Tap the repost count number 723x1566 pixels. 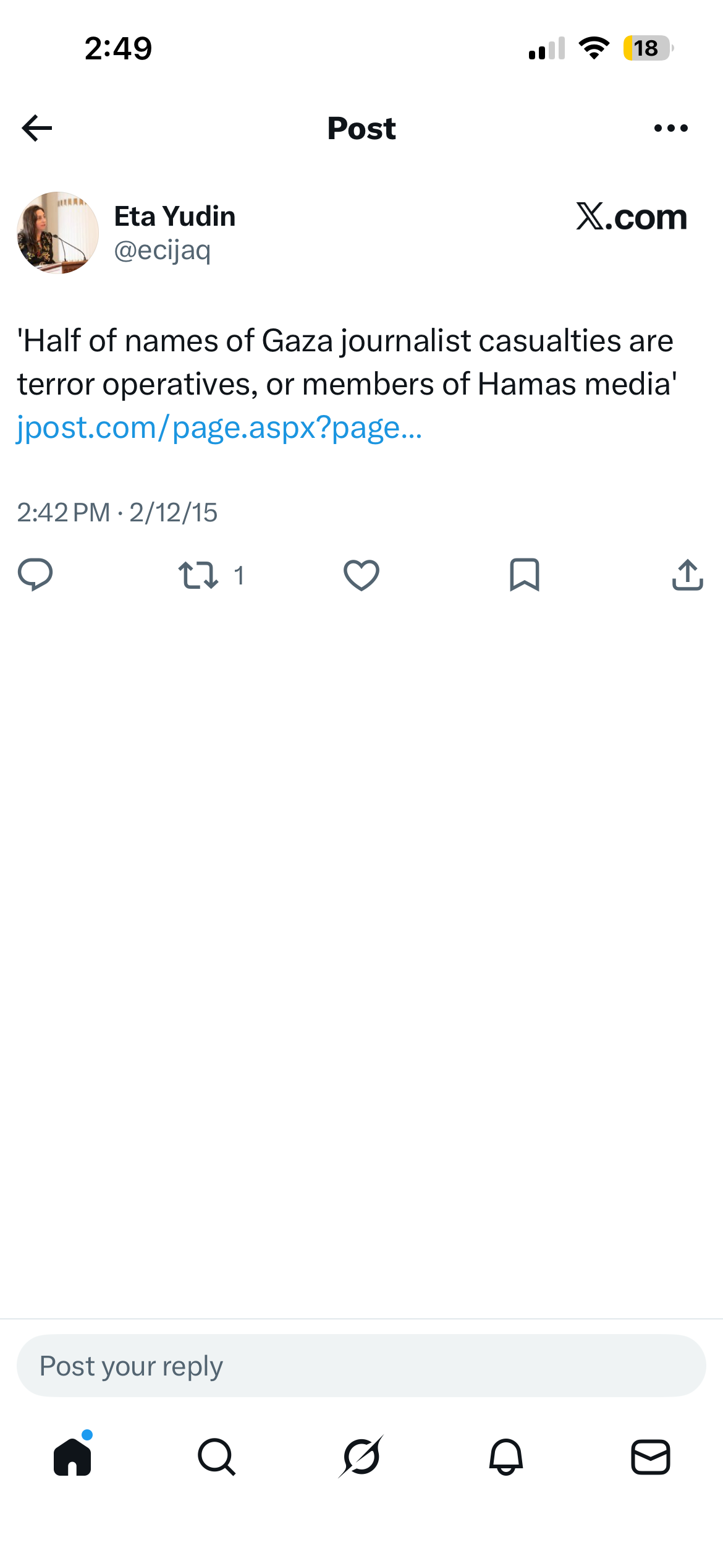(x=239, y=576)
